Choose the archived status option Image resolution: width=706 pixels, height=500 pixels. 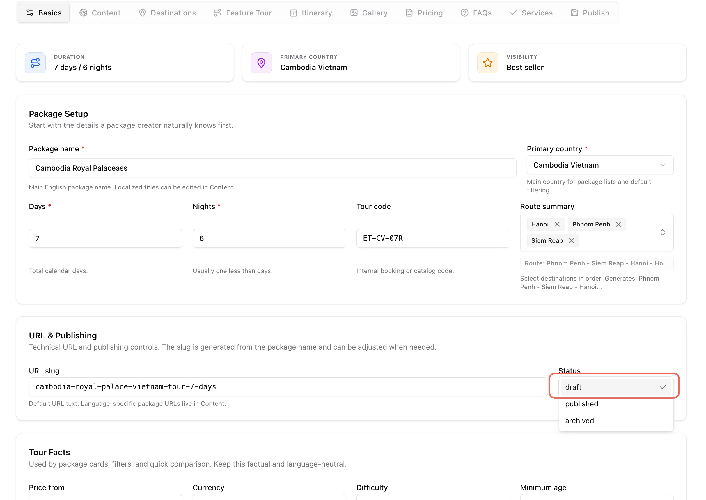click(615, 421)
